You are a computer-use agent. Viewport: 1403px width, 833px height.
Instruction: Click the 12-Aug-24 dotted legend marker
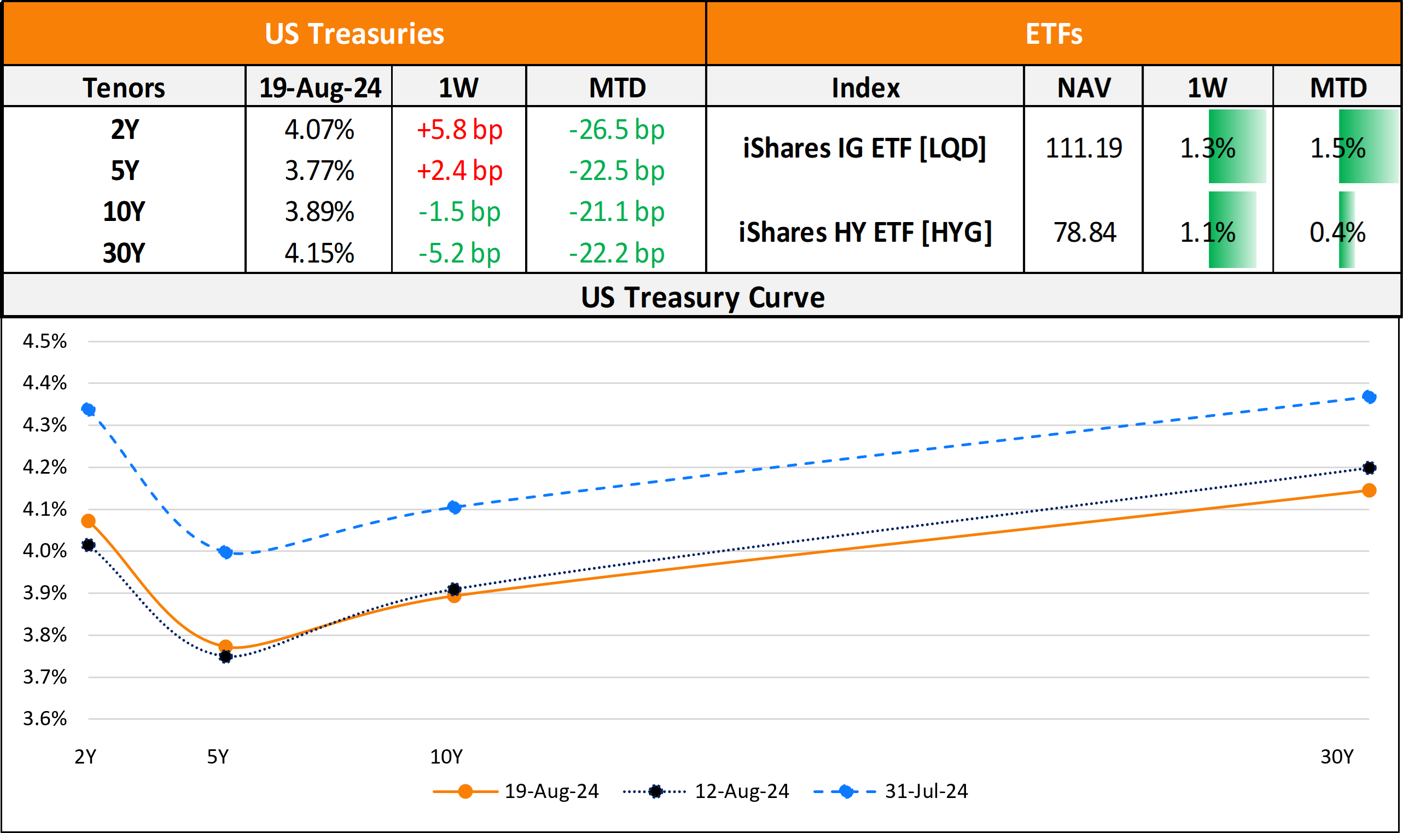pyautogui.click(x=655, y=791)
